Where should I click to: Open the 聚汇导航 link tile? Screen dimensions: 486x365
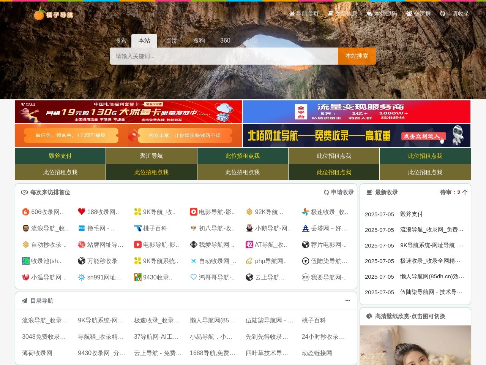[x=151, y=156]
